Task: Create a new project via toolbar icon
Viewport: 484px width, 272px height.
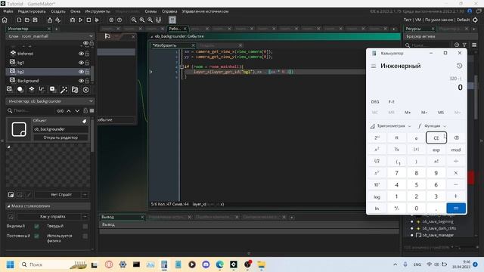Action: click(19, 20)
